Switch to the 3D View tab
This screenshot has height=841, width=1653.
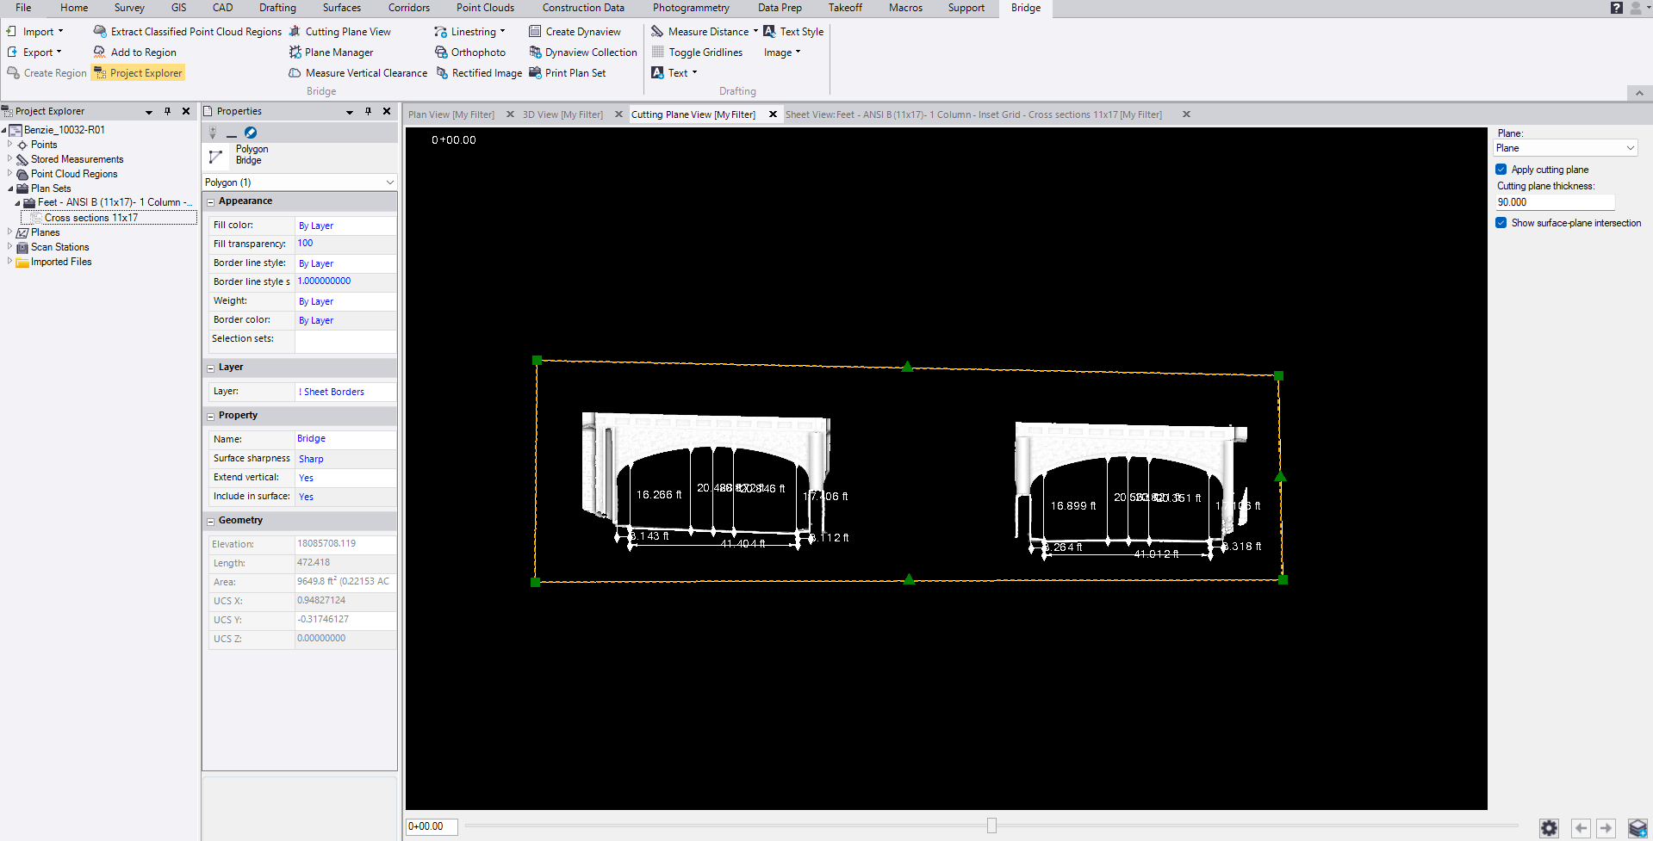pos(562,114)
